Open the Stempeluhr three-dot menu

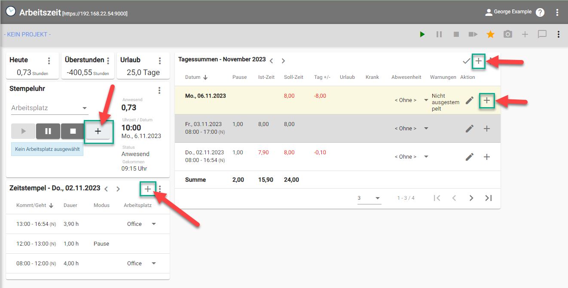[x=159, y=90]
